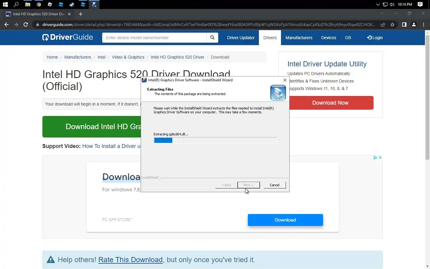The height and width of the screenshot is (269, 430).
Task: Open the Devices nav item
Action: pyautogui.click(x=329, y=38)
